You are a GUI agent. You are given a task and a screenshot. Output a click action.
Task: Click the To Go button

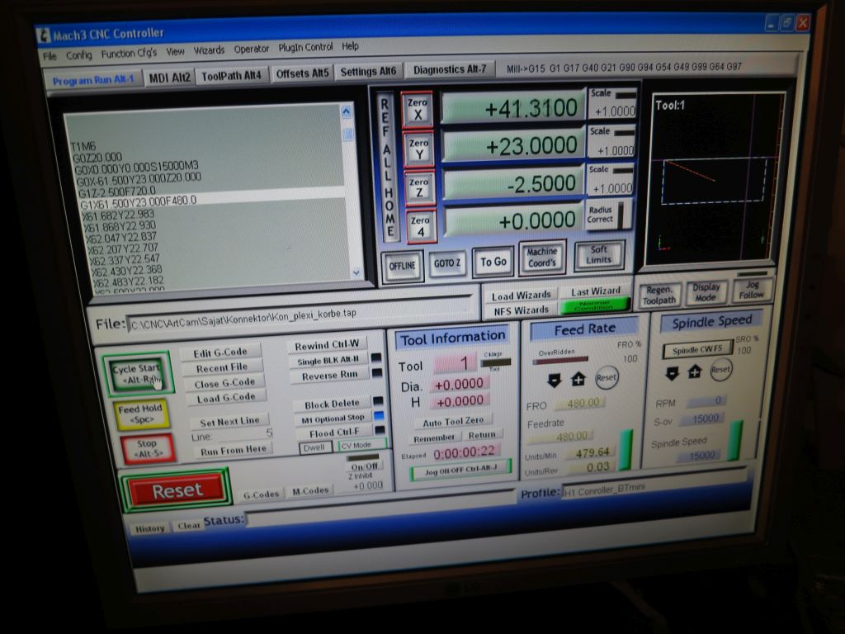pos(493,262)
